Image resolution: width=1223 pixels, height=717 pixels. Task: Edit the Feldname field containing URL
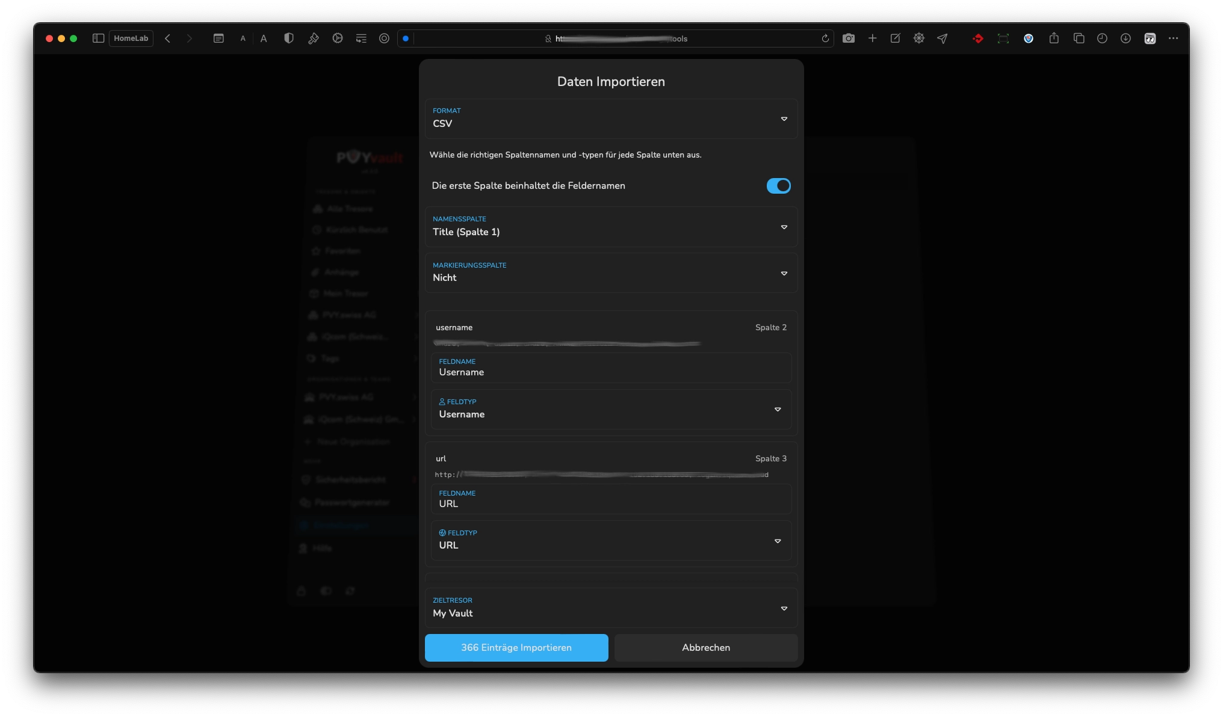(x=611, y=499)
